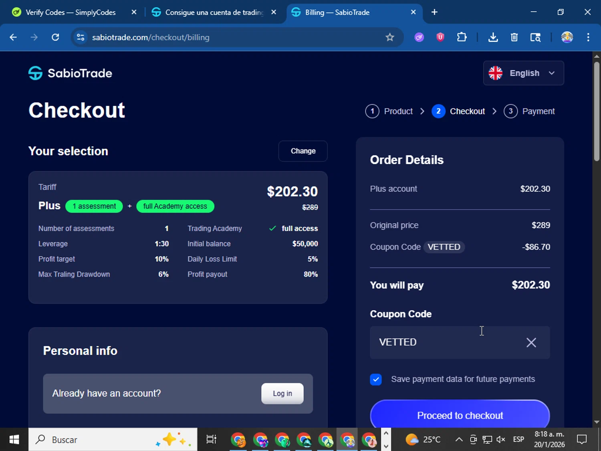This screenshot has height=451, width=601.
Task: Show hidden system tray icons
Action: 459,440
